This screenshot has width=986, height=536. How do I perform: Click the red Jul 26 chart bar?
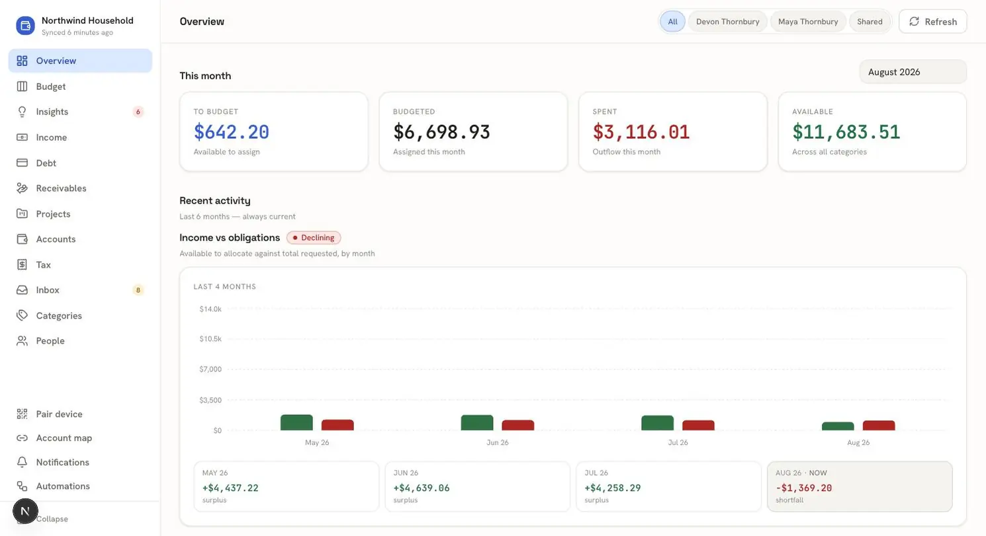click(698, 426)
